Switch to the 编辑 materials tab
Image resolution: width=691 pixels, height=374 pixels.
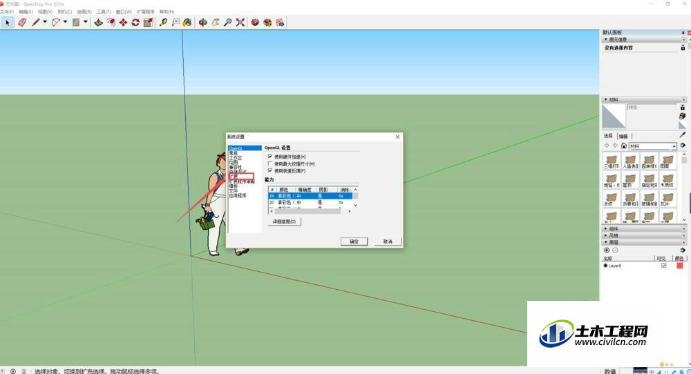(x=623, y=136)
